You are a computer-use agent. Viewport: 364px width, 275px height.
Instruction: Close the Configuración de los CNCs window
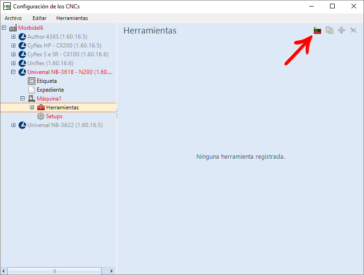point(354,6)
